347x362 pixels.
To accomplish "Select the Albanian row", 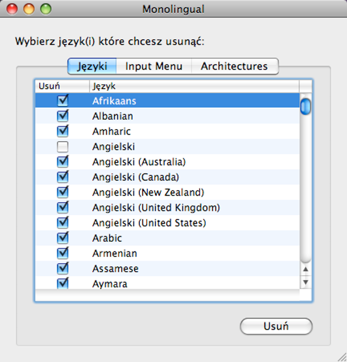I will click(167, 116).
